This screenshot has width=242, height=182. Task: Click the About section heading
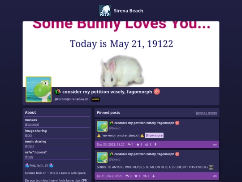click(x=30, y=112)
